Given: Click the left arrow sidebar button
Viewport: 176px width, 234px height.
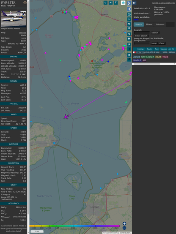Looking at the screenshot, I should pos(129,9).
